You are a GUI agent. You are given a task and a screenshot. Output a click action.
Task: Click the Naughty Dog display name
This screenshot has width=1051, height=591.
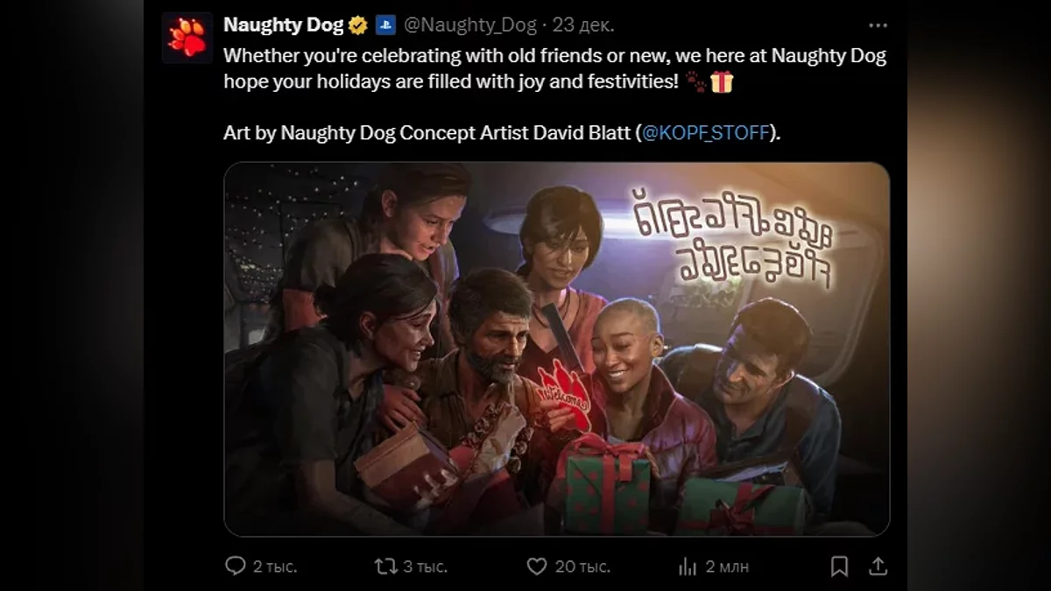283,25
